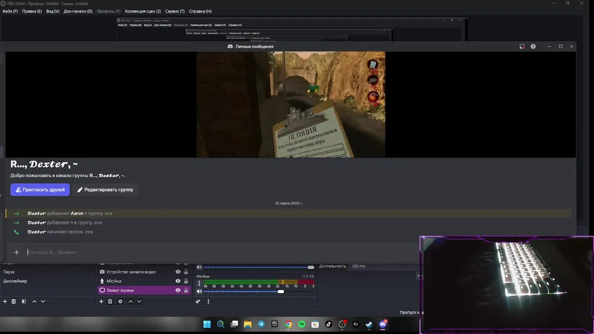The image size is (594, 334).
Task: Open advanced audio properties gears icon
Action: click(198, 302)
